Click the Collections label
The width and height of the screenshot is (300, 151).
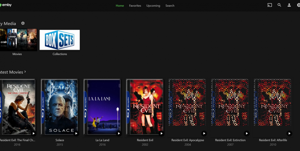60,54
